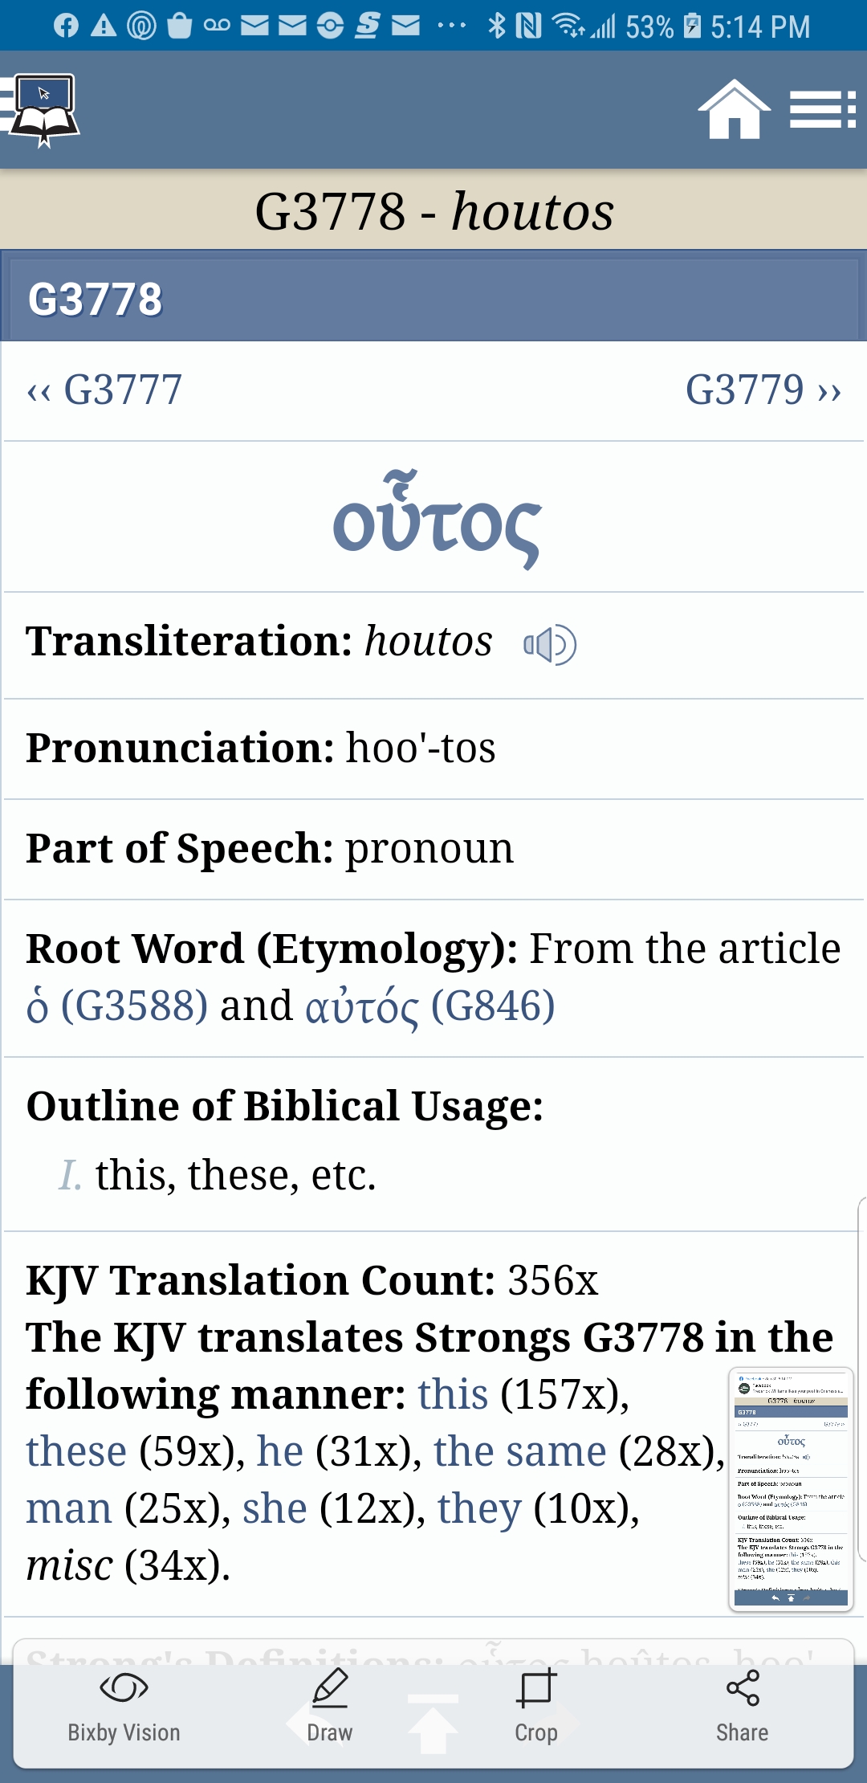Go to next entry G3779
This screenshot has width=867, height=1783.
pyautogui.click(x=763, y=390)
